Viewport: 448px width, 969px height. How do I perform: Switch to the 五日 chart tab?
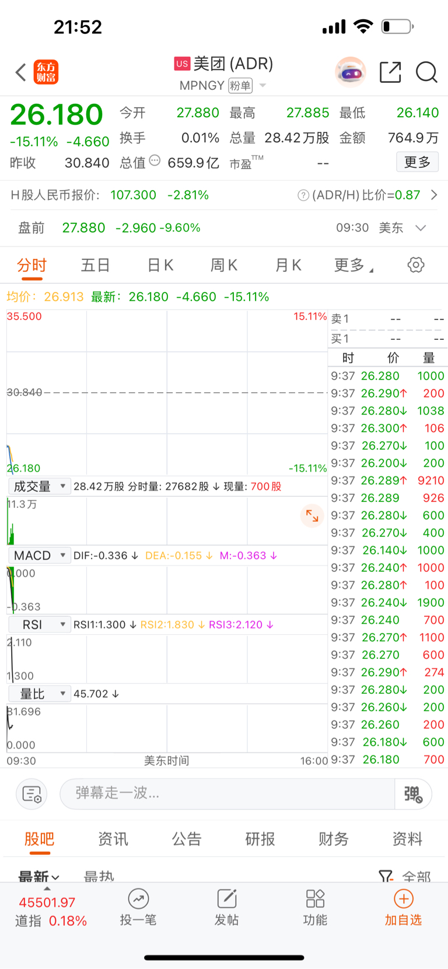point(96,265)
